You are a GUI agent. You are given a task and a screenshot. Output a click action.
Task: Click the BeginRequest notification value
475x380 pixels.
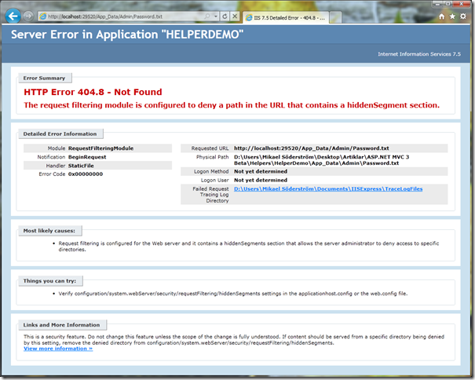87,157
